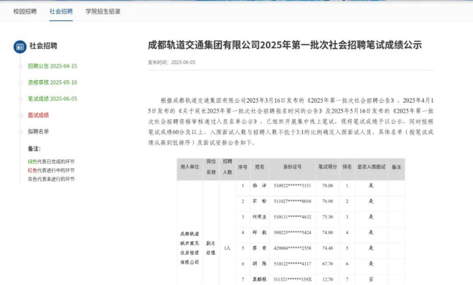
Task: Click the 社会招聘 sidebar heading
Action: click(x=43, y=46)
